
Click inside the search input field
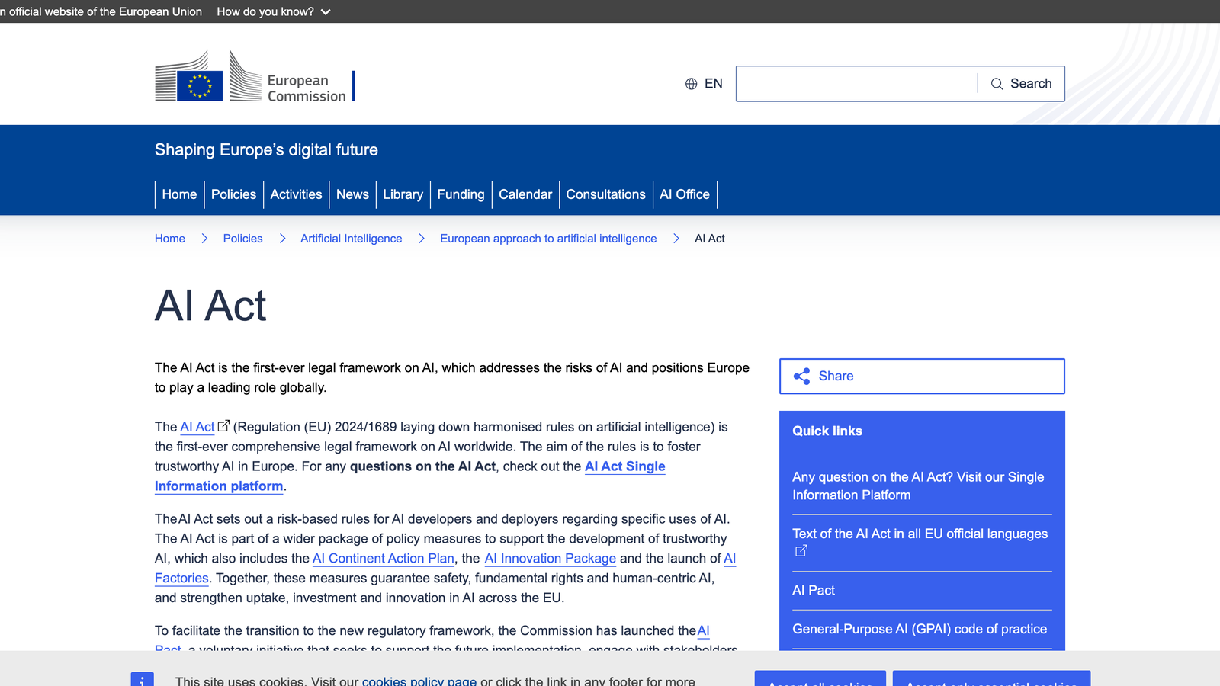854,84
